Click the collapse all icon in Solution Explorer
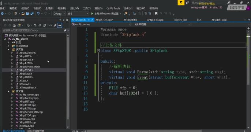 click(x=40, y=25)
